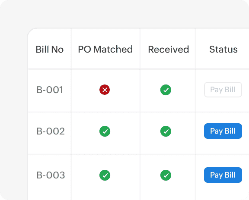The height and width of the screenshot is (200, 249).
Task: Click the PO Matched check icon for B-003
Action: click(x=105, y=175)
